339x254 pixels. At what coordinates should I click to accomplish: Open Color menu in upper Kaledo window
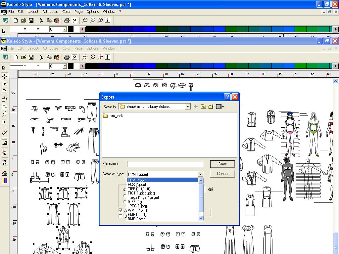point(66,12)
